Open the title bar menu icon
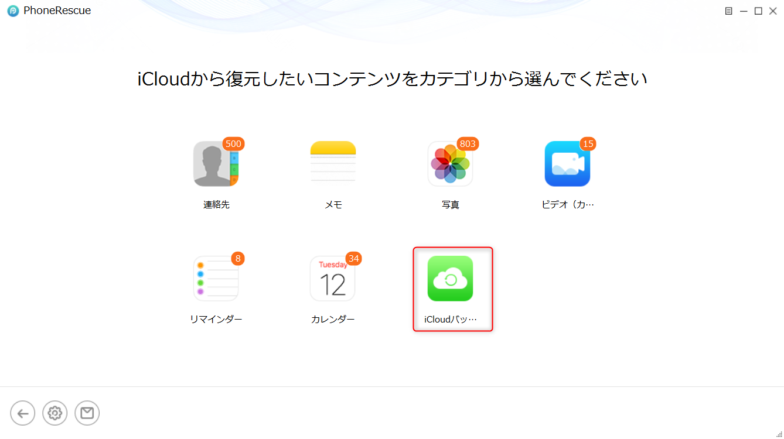Screen dimensions: 784x439 coord(728,11)
